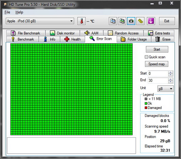This screenshot has width=181, height=159.
Task: Close the HD Tune Pro window
Action: (172, 3)
